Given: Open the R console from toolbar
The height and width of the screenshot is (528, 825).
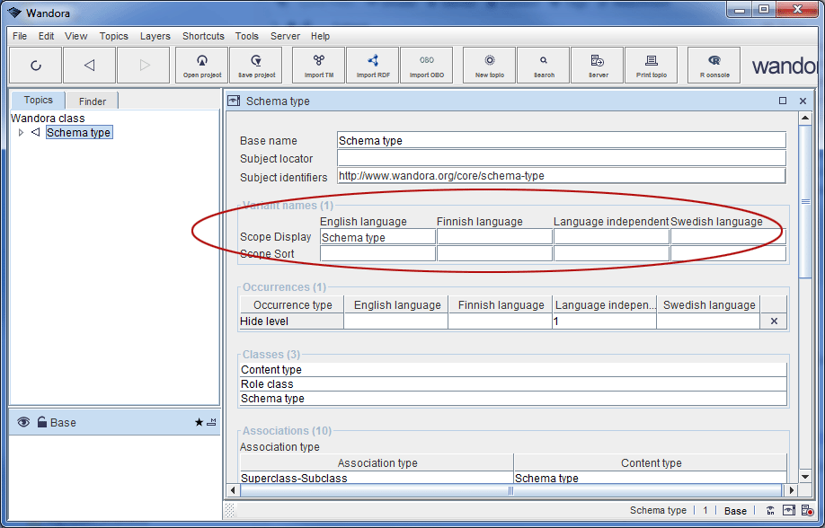Looking at the screenshot, I should tap(714, 66).
